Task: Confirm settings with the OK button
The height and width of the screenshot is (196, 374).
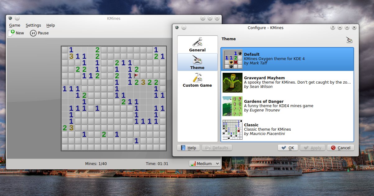Action: (x=288, y=148)
